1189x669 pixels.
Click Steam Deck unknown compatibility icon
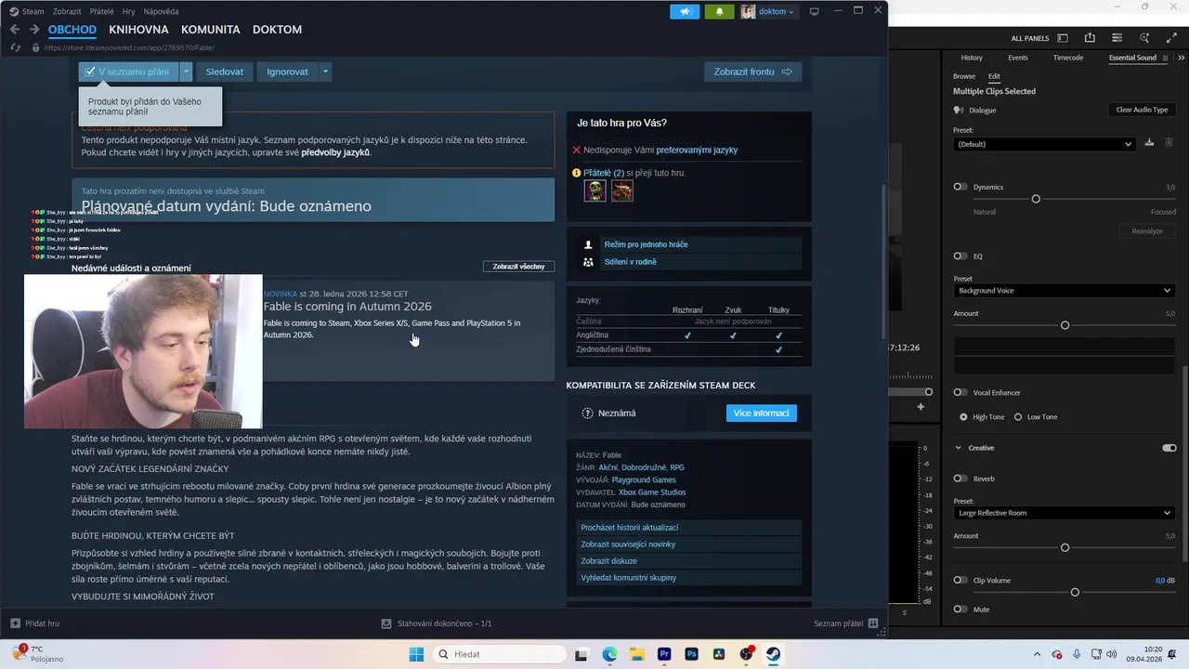point(587,413)
